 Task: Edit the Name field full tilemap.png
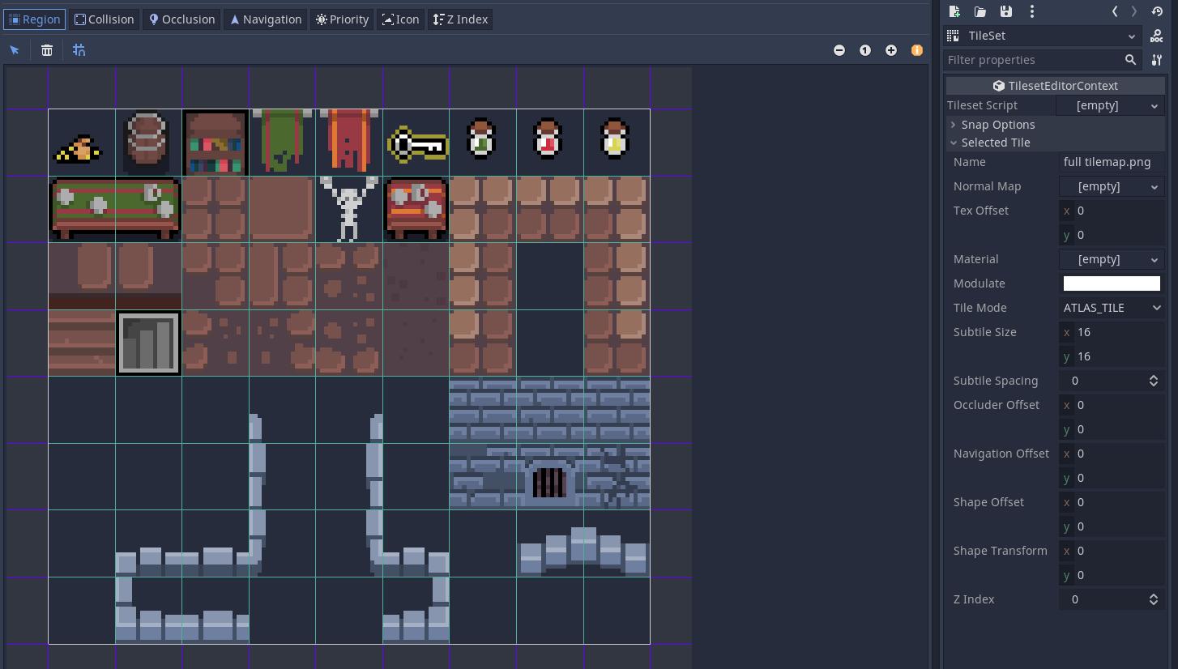click(1112, 162)
